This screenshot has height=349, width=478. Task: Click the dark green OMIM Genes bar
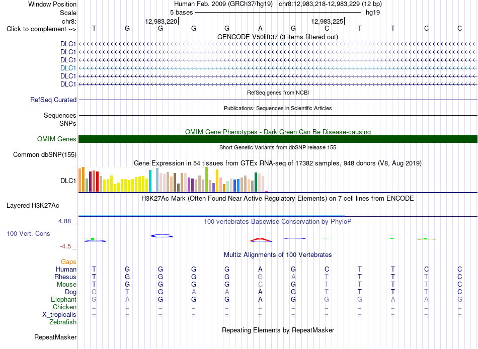click(278, 139)
